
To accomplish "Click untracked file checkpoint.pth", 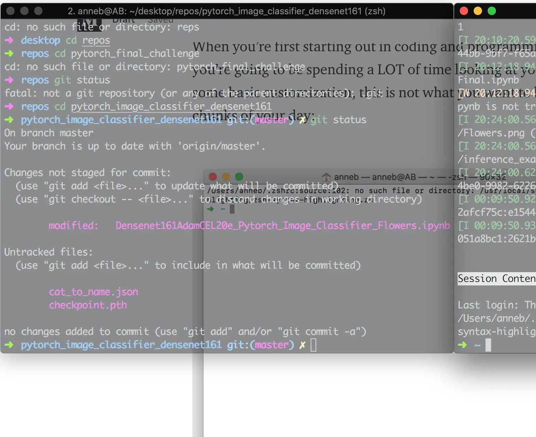I will click(88, 305).
